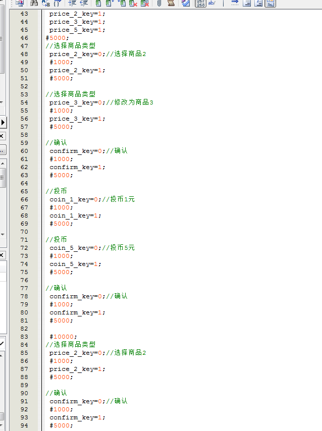Click the ab/ toolbar icon
Image resolution: width=322 pixels, height=431 pixels.
pos(212,3)
